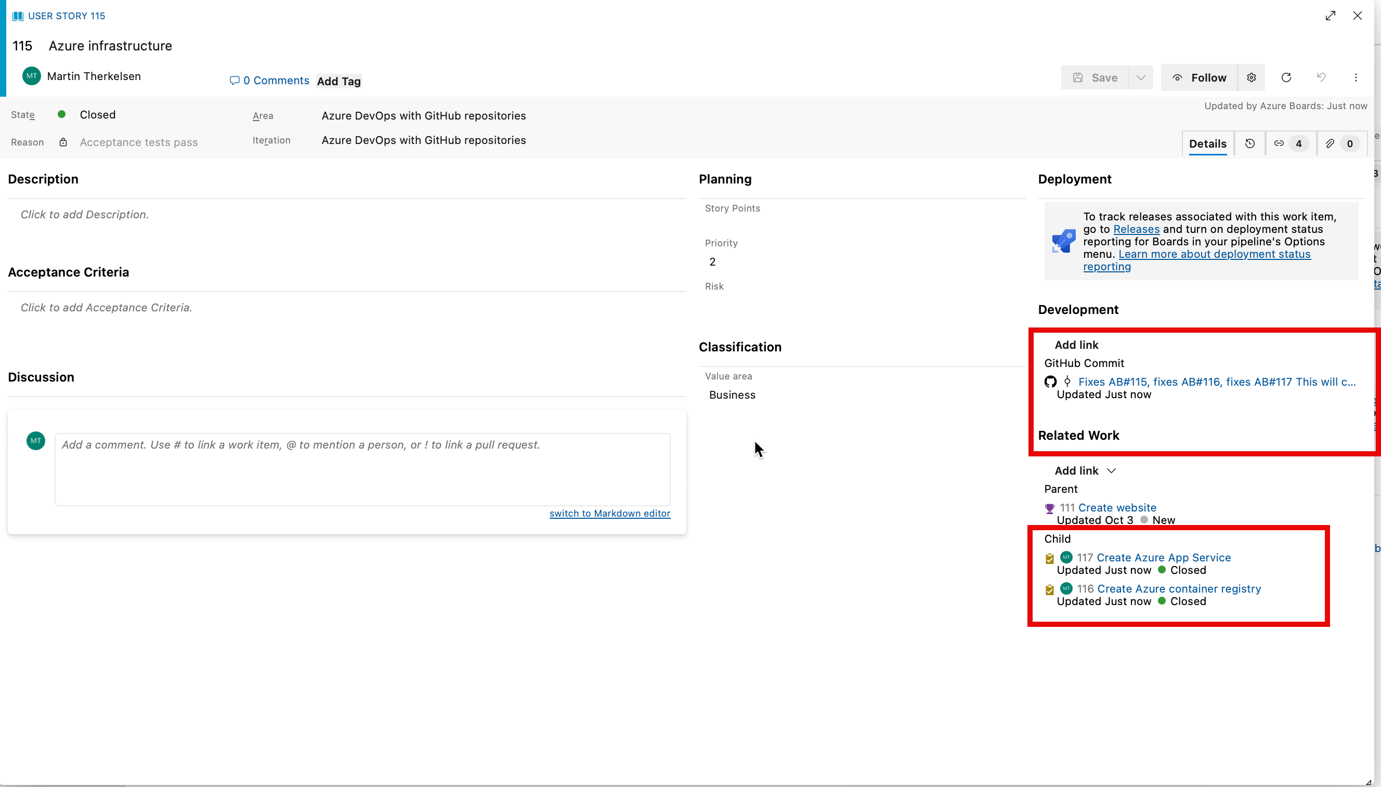Open the Fixes AB#115 GitHub commit link

[x=1217, y=382]
